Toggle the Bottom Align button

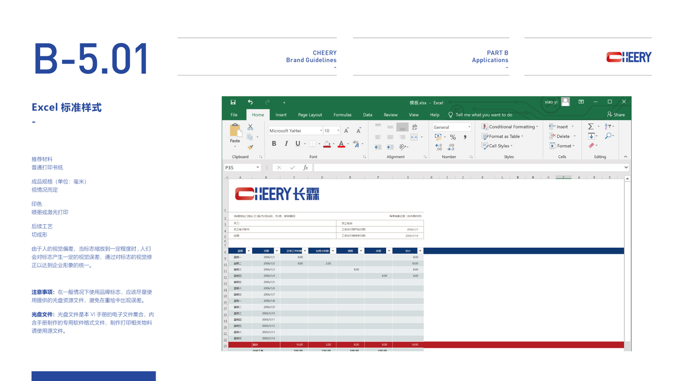coord(402,127)
